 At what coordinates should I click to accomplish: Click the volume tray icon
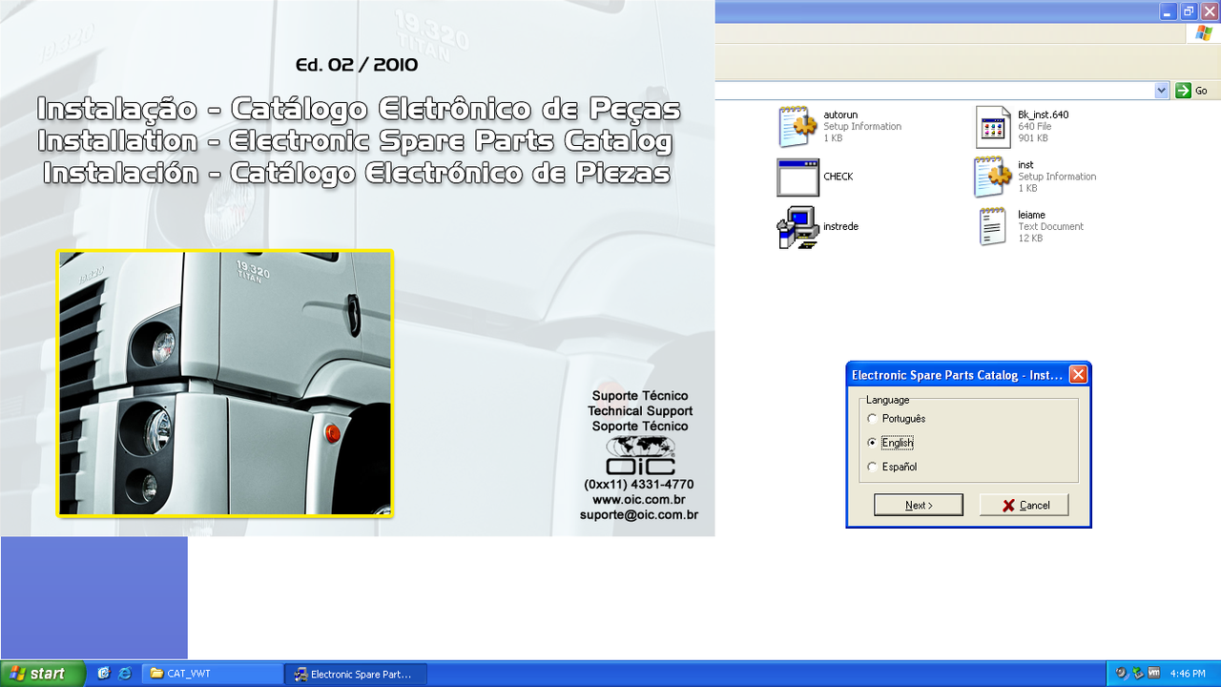1122,674
